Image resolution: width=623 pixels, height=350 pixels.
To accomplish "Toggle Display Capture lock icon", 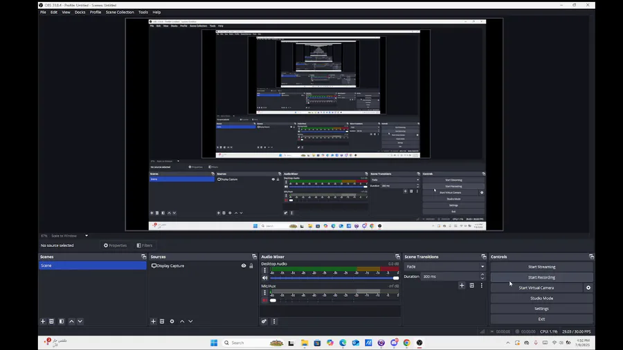I will tap(251, 266).
